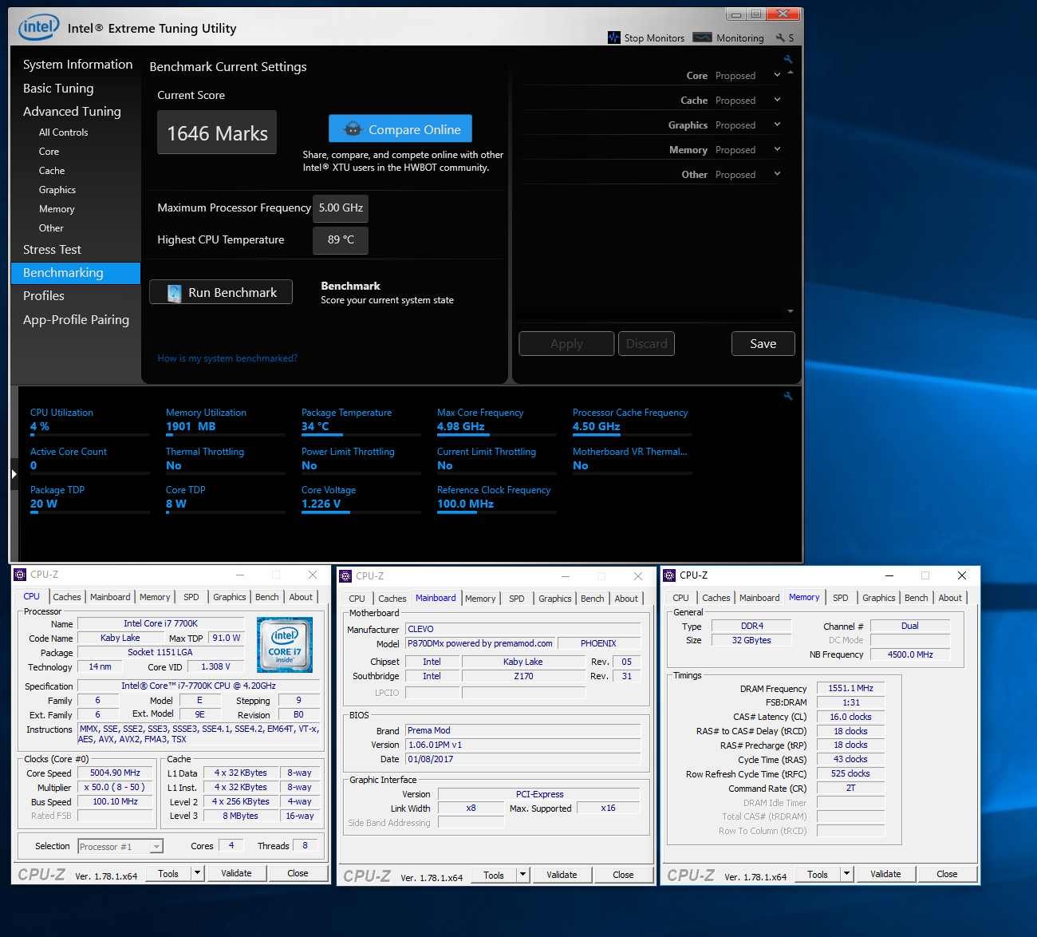The image size is (1037, 937).
Task: Open Tools dropdown arrow in Mainboard CPU-Z window
Action: pos(522,875)
